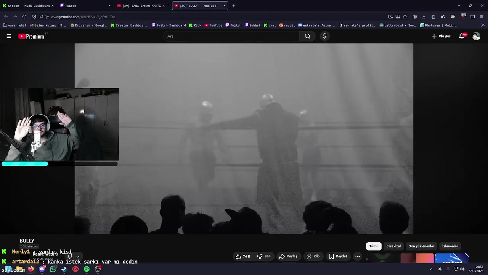Open WhatsApp from the taskbar
The width and height of the screenshot is (488, 275).
53,269
